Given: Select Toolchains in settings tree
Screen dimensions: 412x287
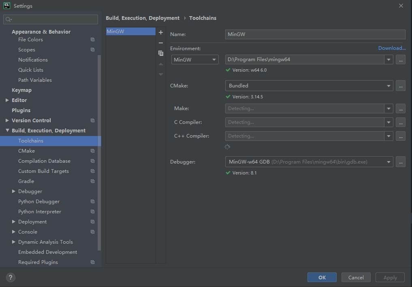Looking at the screenshot, I should [x=51, y=141].
